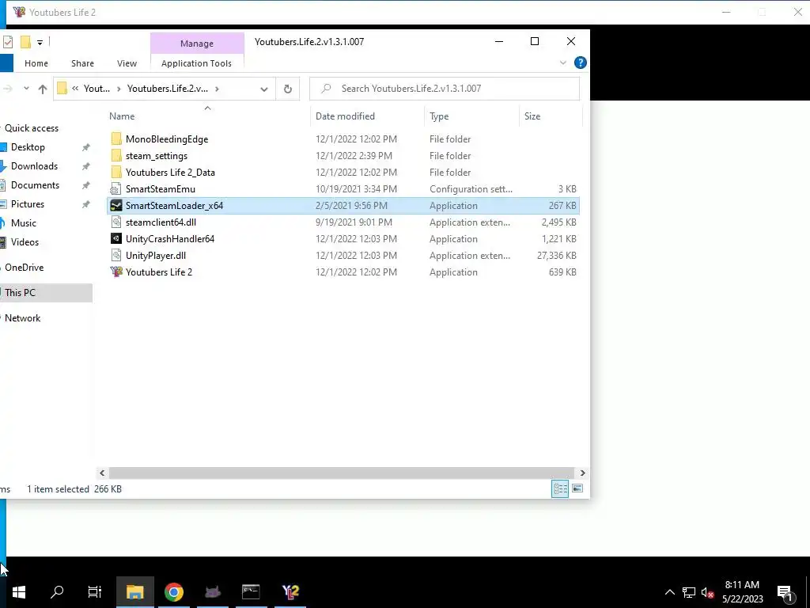
Task: Click the steam_settings folder icon
Action: (x=116, y=156)
